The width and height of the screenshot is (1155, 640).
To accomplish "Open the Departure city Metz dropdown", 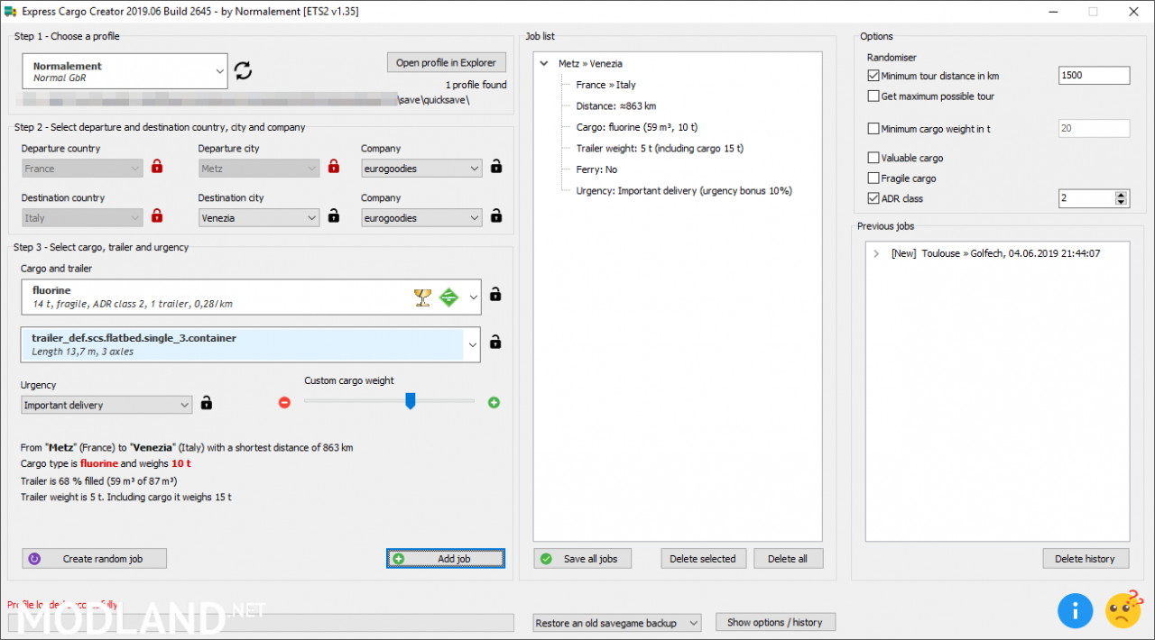I will pos(259,169).
